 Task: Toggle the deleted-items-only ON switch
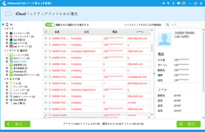50,25
